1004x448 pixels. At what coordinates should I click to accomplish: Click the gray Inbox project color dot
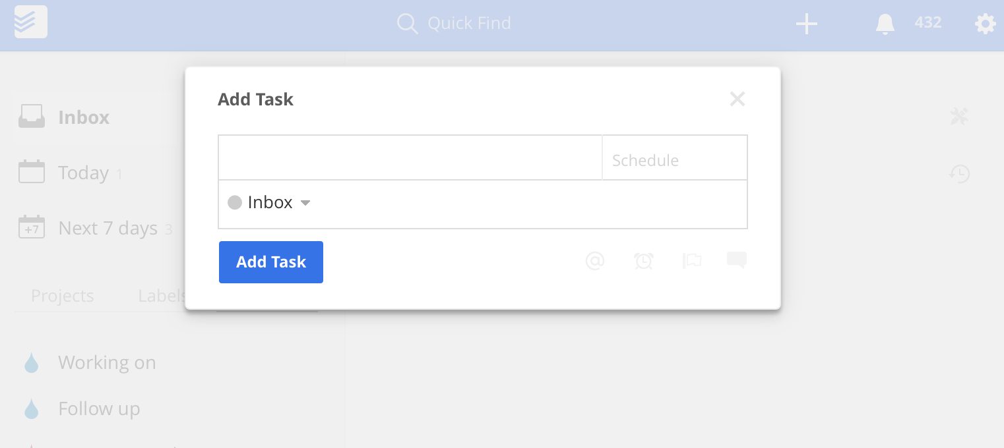(235, 202)
